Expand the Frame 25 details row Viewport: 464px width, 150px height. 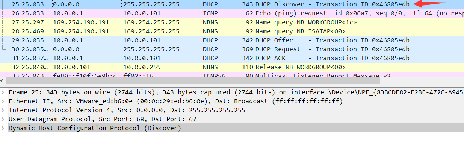coord(3,92)
